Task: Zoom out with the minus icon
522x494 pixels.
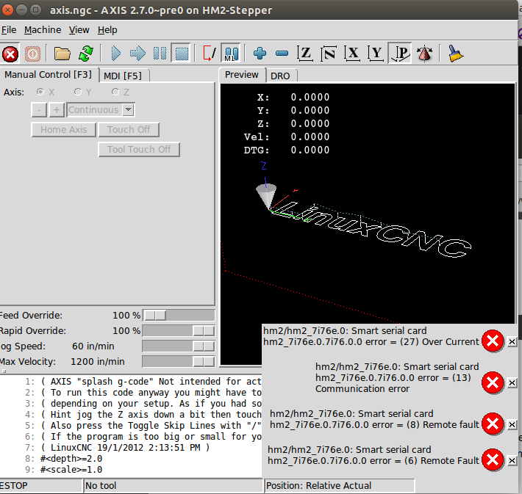Action: (x=282, y=54)
